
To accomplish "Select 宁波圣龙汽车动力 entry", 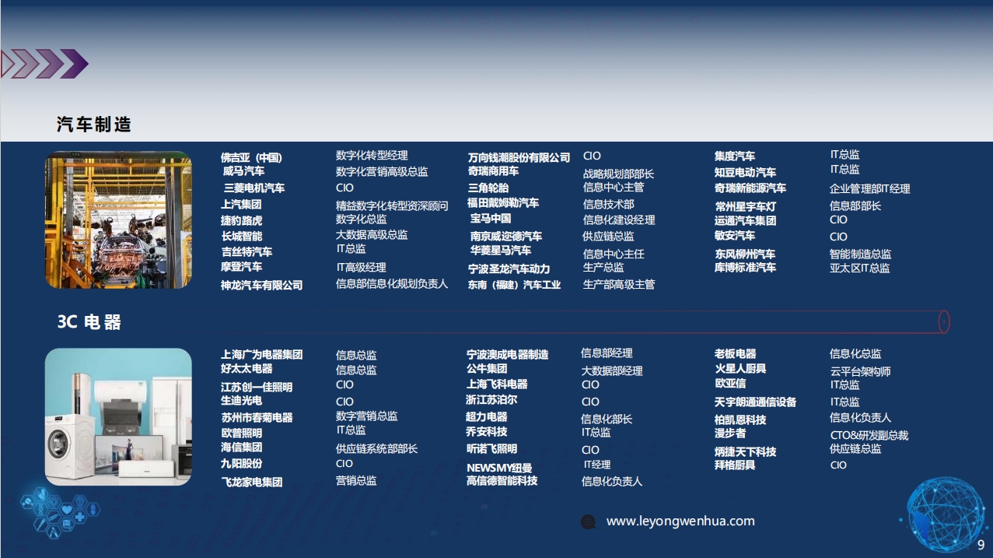I will coord(509,269).
